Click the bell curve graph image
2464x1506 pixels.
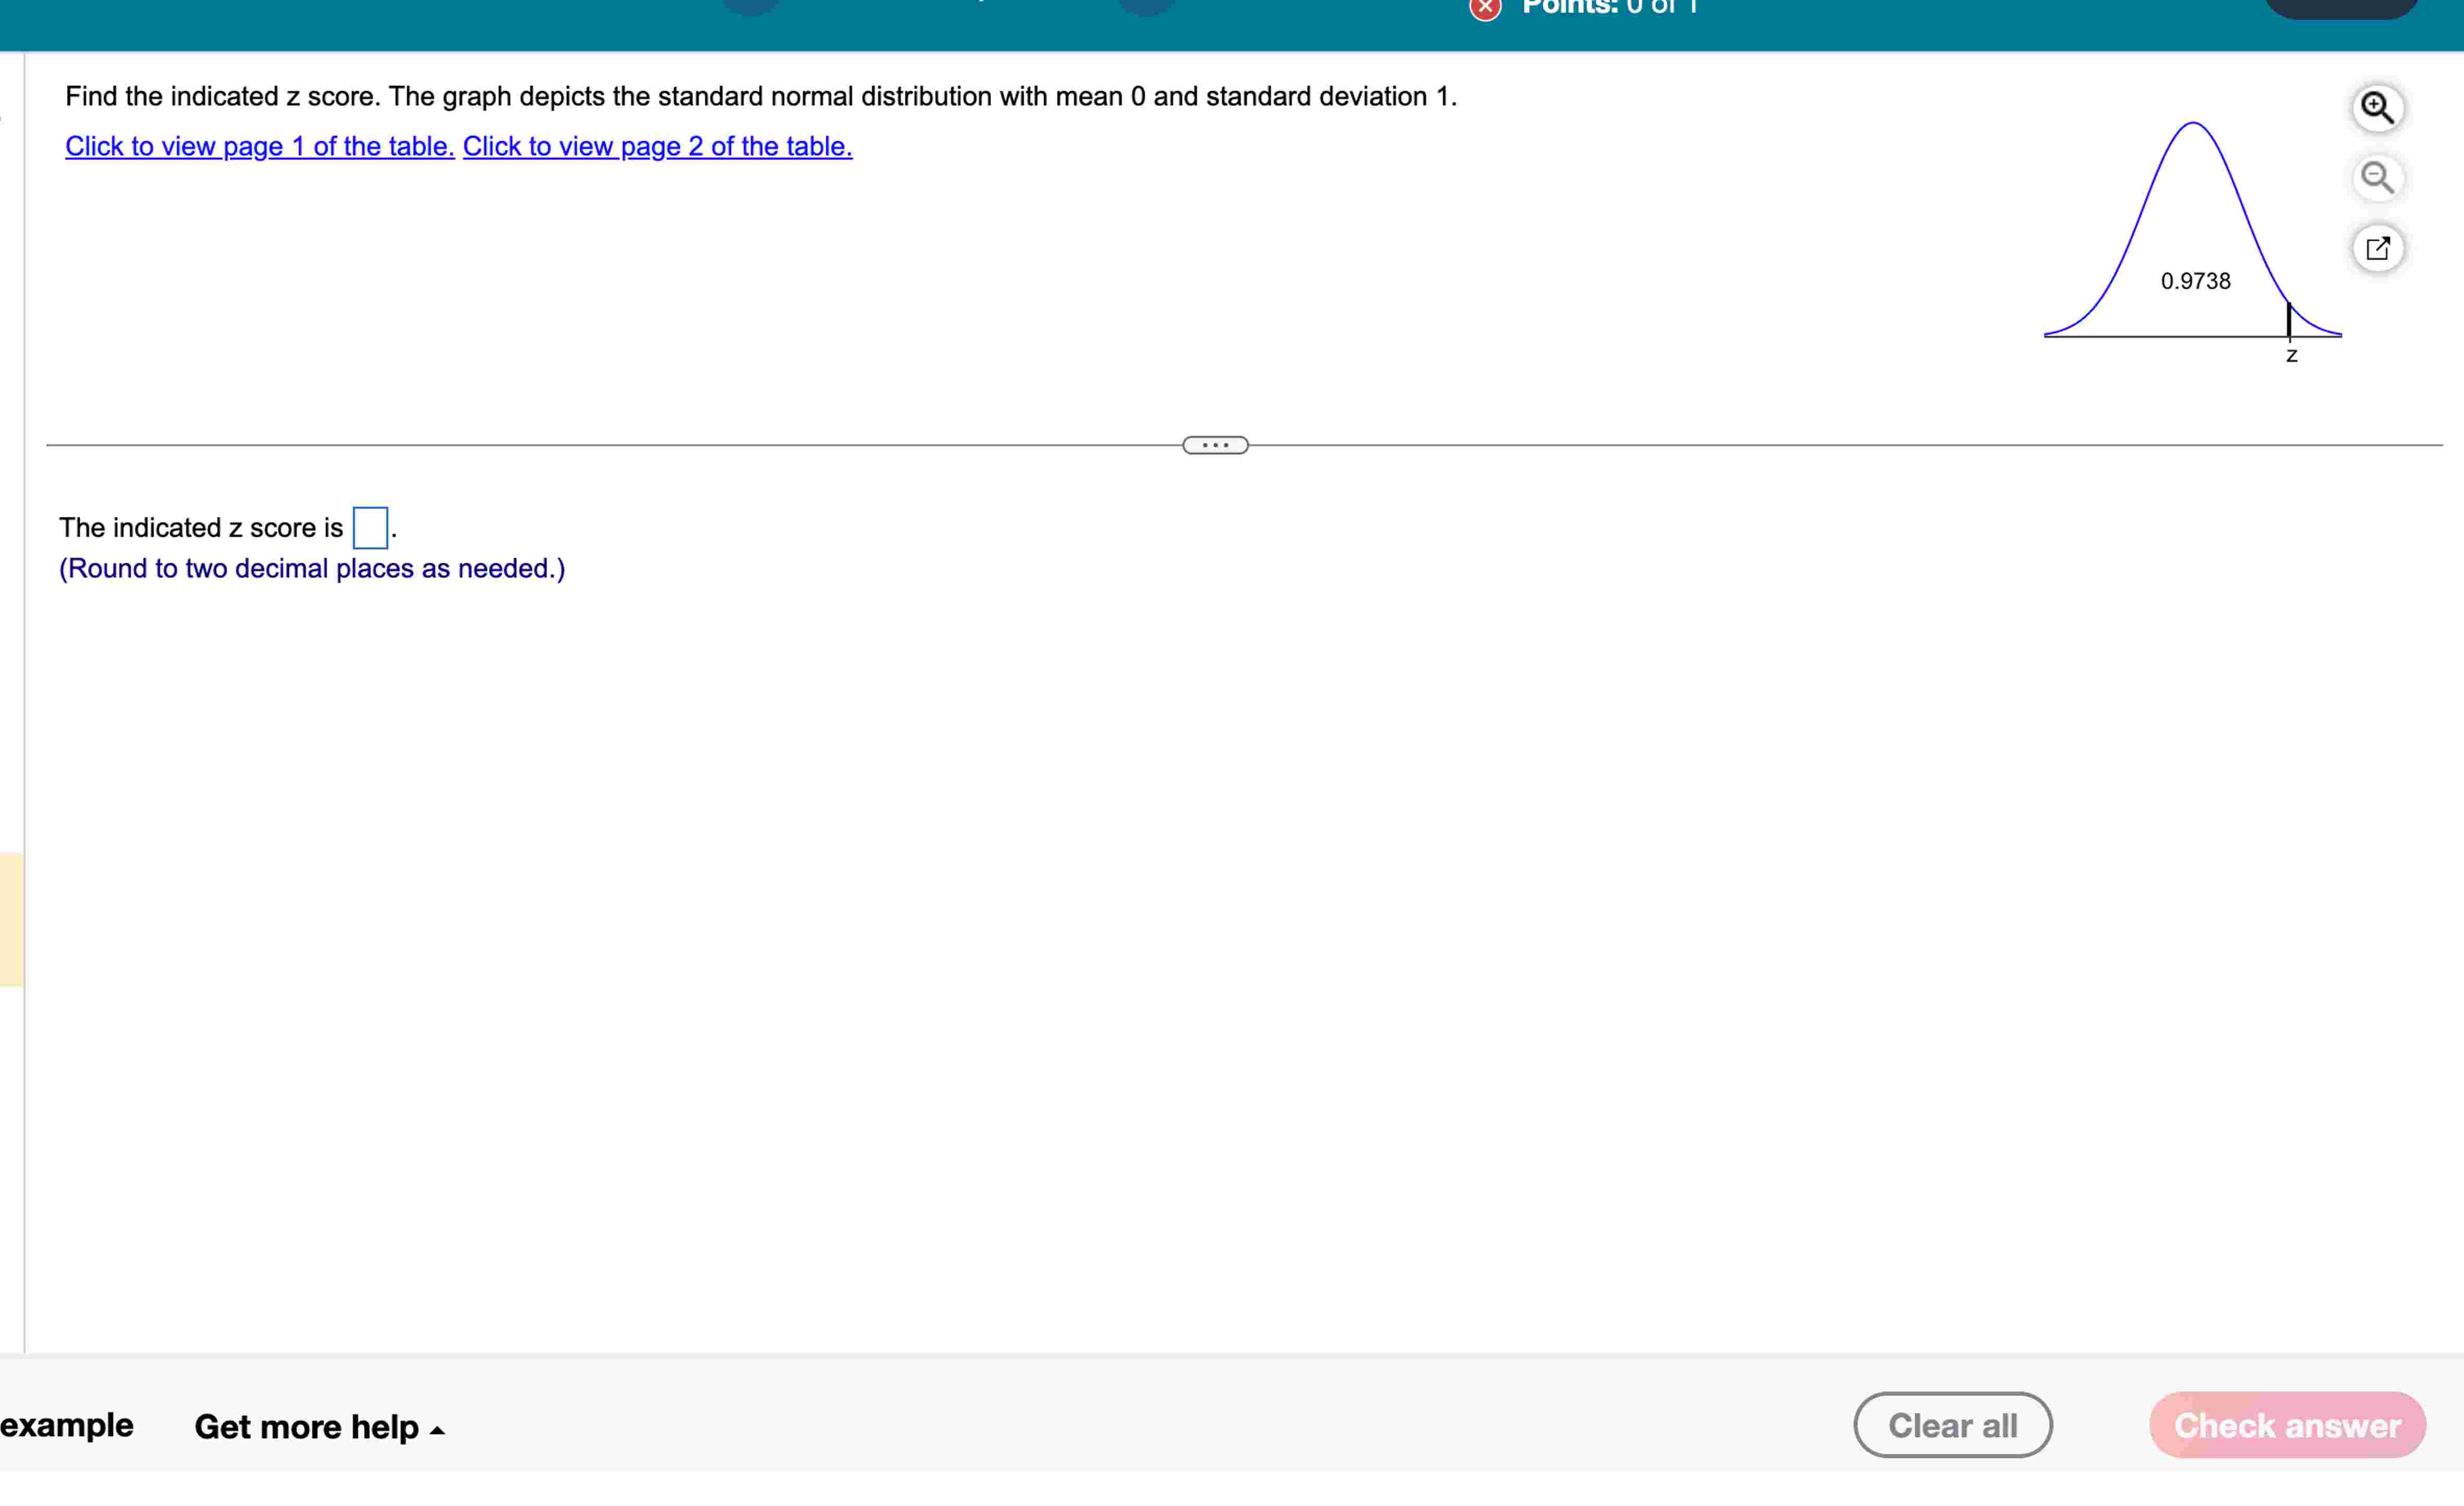point(2192,240)
